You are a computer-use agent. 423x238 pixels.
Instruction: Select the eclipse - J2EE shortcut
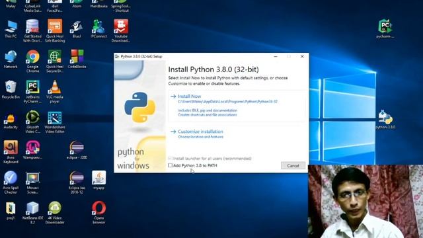point(77,150)
